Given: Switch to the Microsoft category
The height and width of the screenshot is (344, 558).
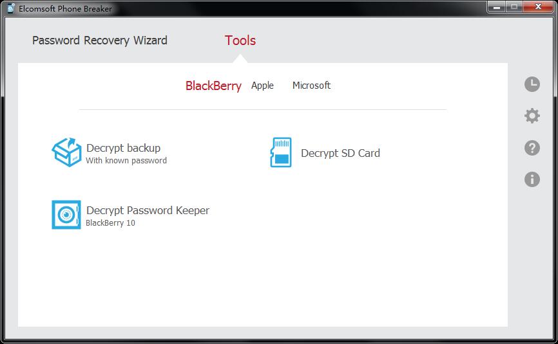Looking at the screenshot, I should coord(311,86).
